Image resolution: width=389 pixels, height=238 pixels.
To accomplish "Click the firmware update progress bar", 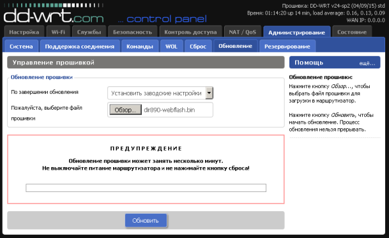I will (146, 188).
